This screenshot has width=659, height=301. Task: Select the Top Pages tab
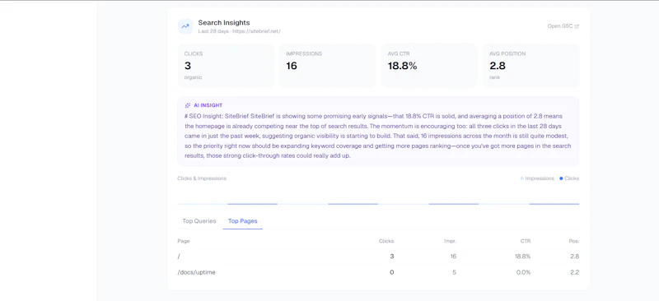tap(242, 221)
